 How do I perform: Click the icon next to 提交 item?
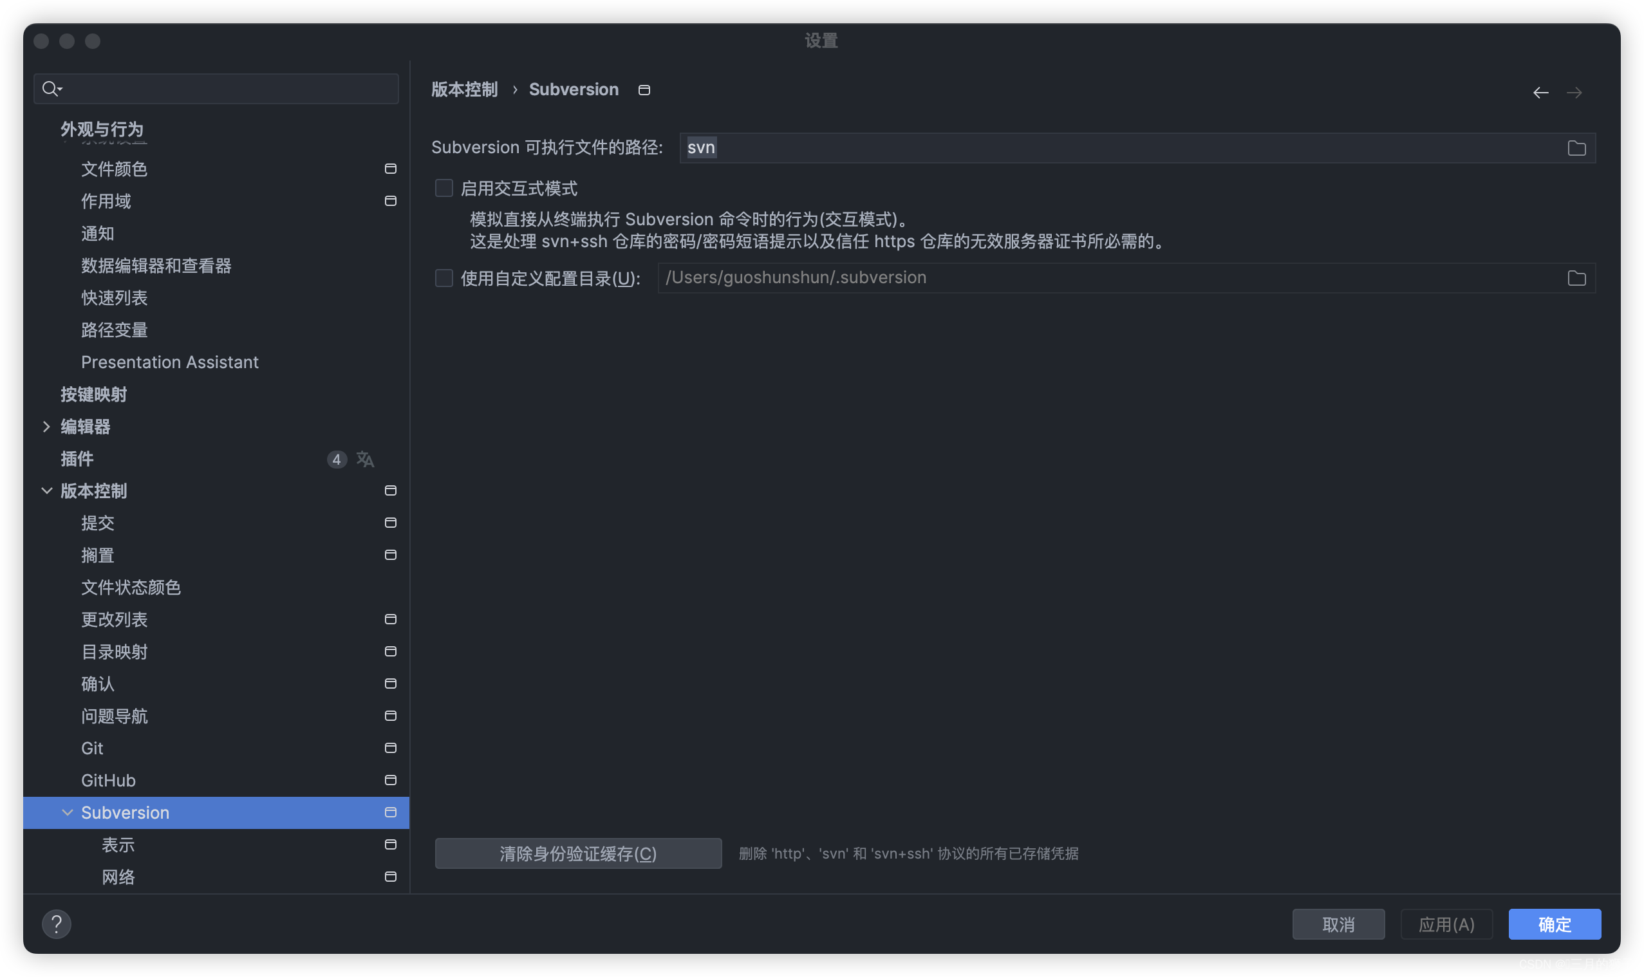391,522
